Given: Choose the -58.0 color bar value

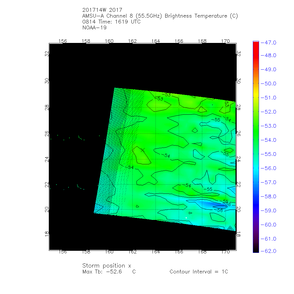Looking at the screenshot, I should click(268, 196).
